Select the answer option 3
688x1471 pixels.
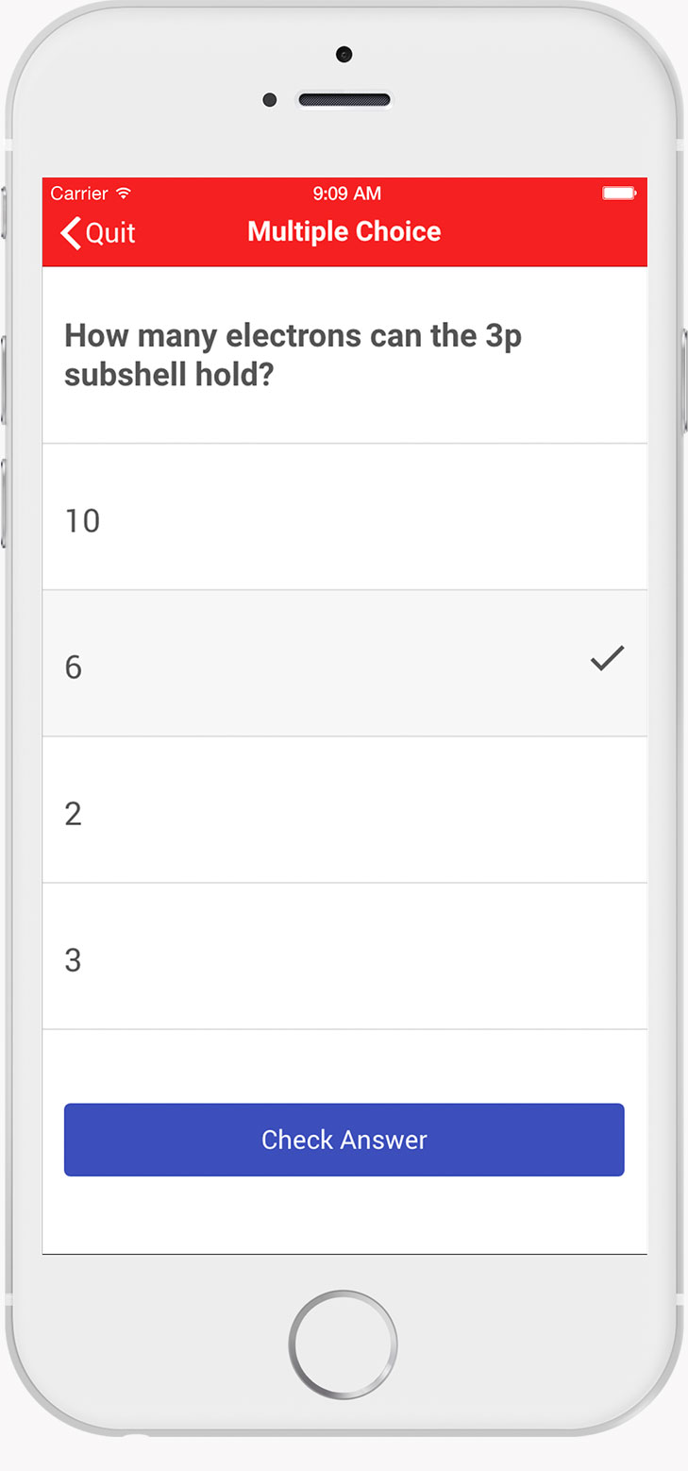[344, 956]
